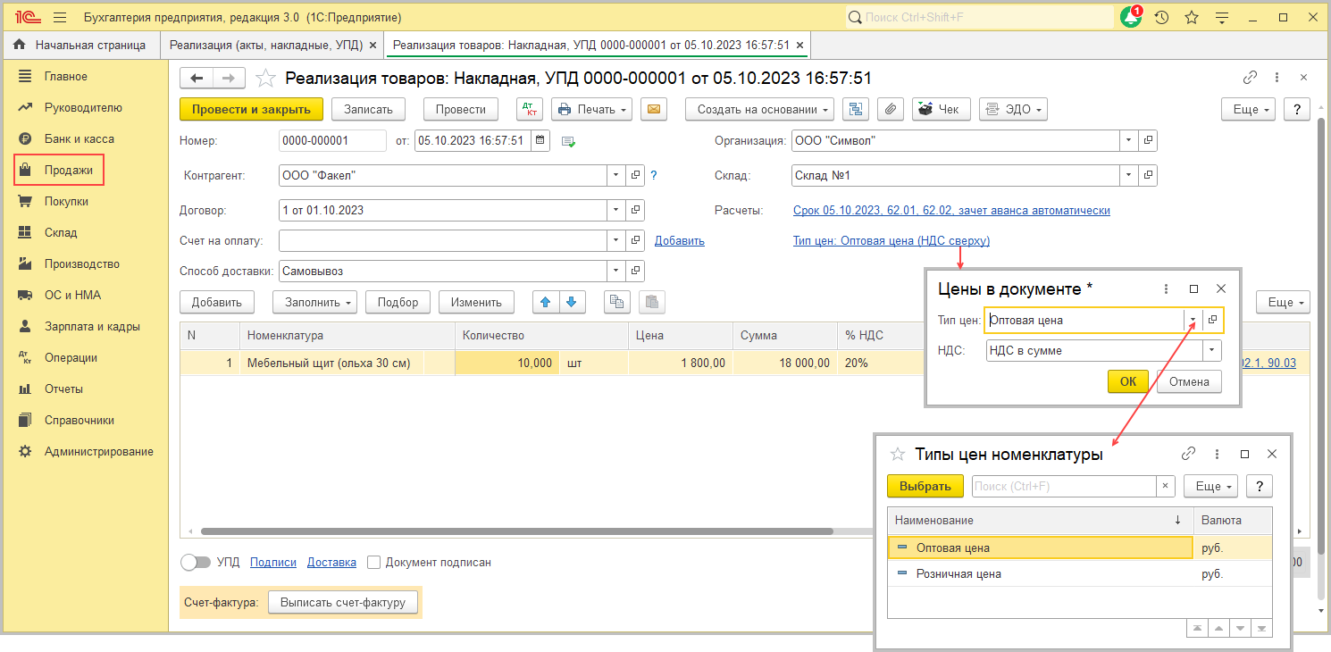Show Дт/Кт postings icon
This screenshot has width=1331, height=652.
(x=530, y=109)
